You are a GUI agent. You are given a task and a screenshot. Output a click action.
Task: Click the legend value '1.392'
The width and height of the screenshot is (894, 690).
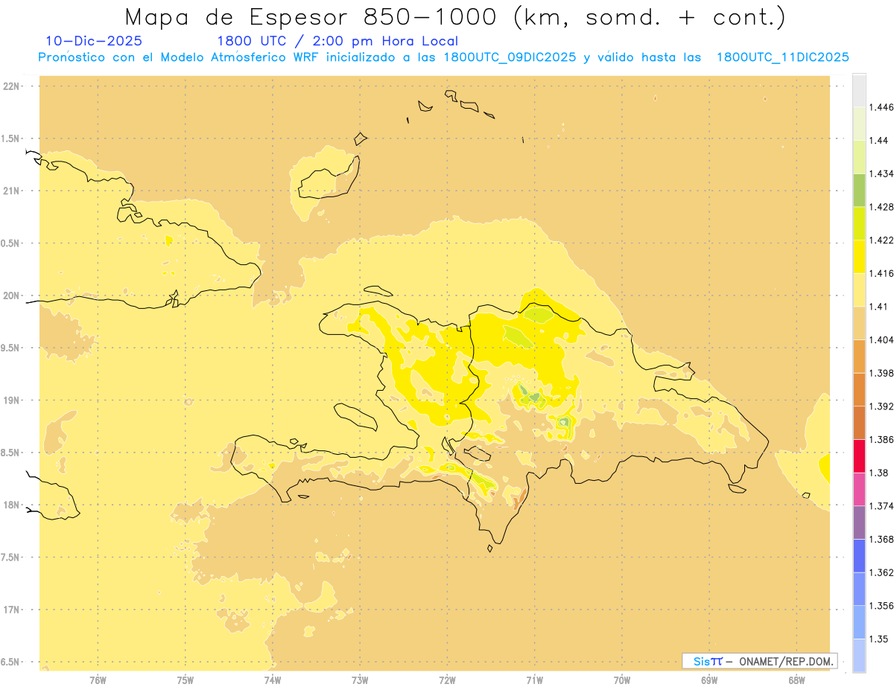(x=882, y=406)
